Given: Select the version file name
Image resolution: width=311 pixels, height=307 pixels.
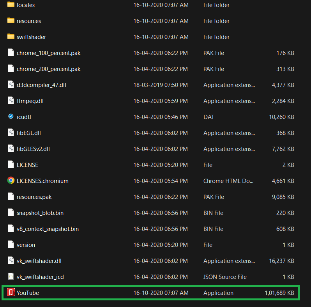Looking at the screenshot, I should (x=26, y=245).
